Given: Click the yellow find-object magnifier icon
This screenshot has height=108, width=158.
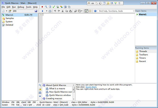Looking at the screenshot, I should [108, 3].
